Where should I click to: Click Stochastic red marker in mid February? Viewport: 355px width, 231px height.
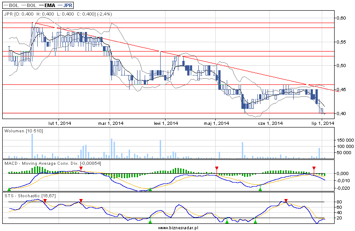pyautogui.click(x=81, y=201)
